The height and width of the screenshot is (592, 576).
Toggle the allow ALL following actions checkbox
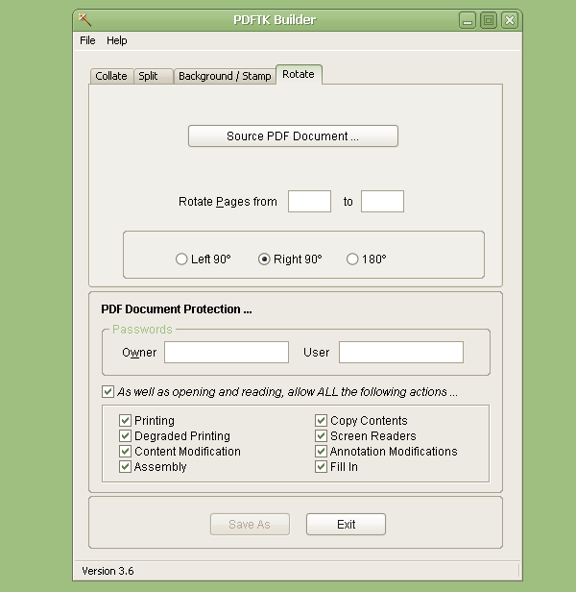[x=108, y=391]
